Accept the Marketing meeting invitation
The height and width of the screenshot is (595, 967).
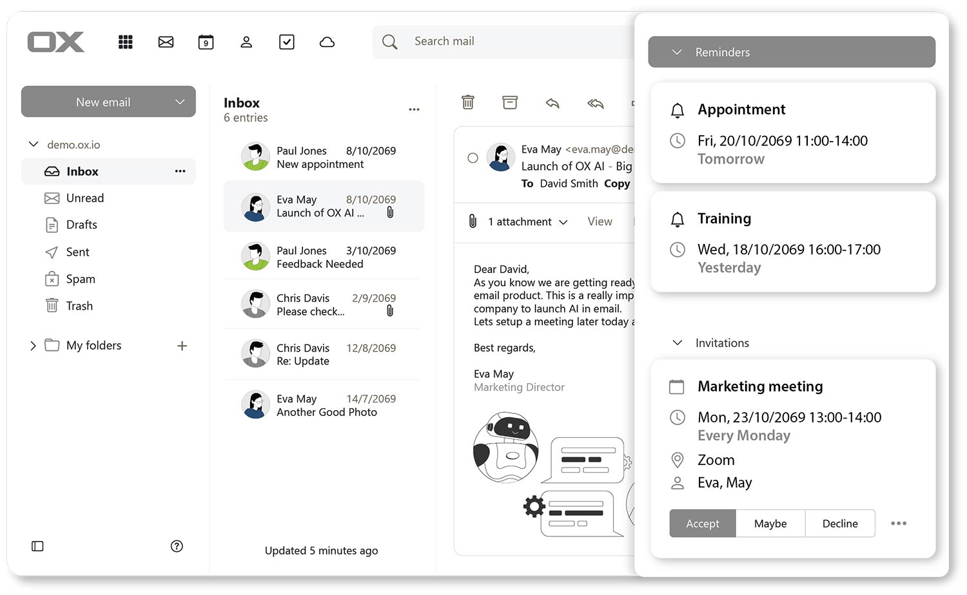pyautogui.click(x=702, y=524)
